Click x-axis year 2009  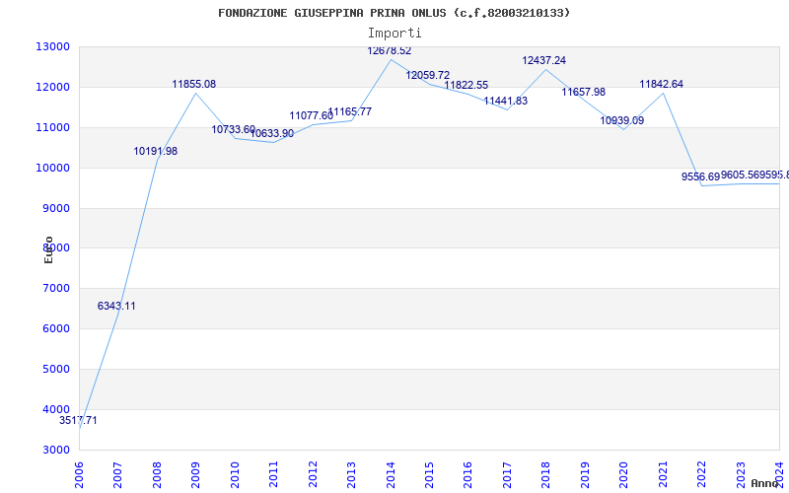[x=195, y=474]
